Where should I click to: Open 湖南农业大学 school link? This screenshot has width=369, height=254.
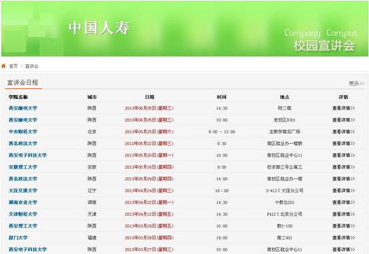[23, 203]
